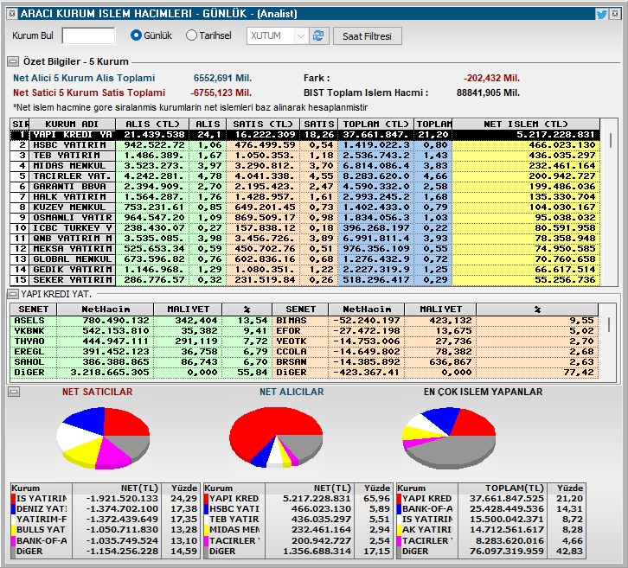Viewport: 628px width, 568px height.
Task: Click the Twitter bird icon in title bar
Action: pos(601,15)
